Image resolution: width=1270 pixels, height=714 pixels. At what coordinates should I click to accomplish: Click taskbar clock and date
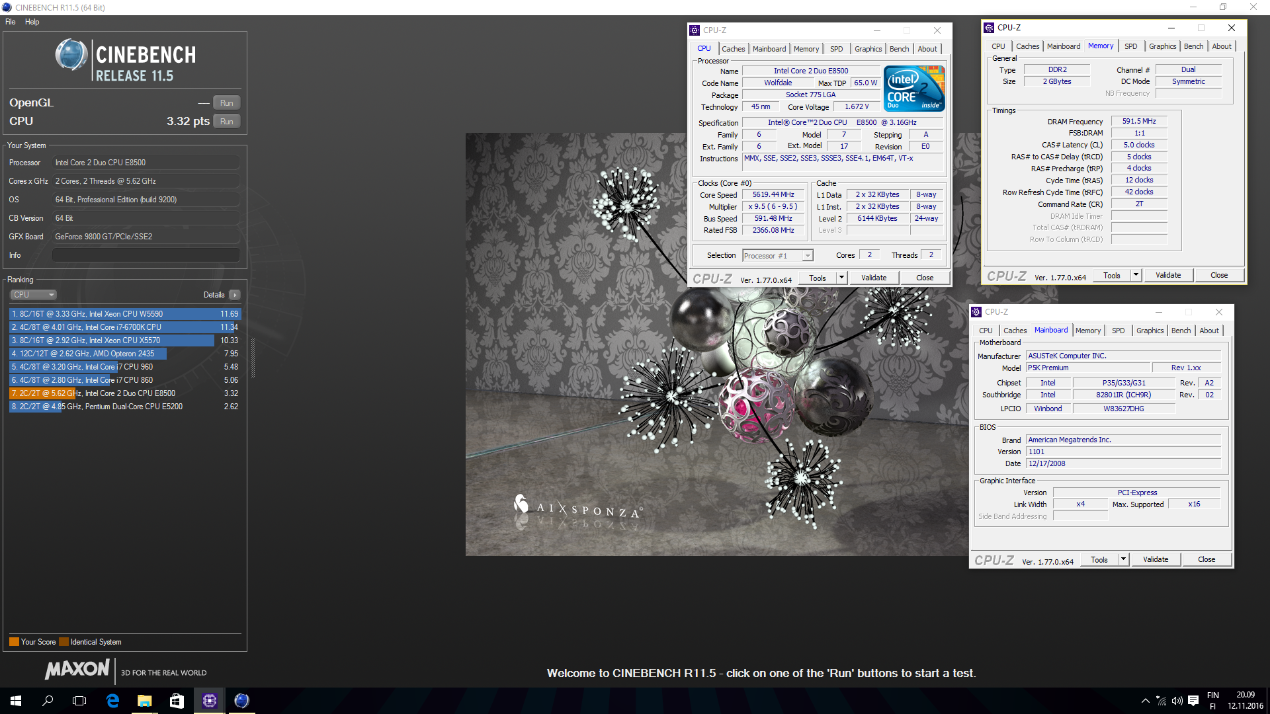point(1246,701)
